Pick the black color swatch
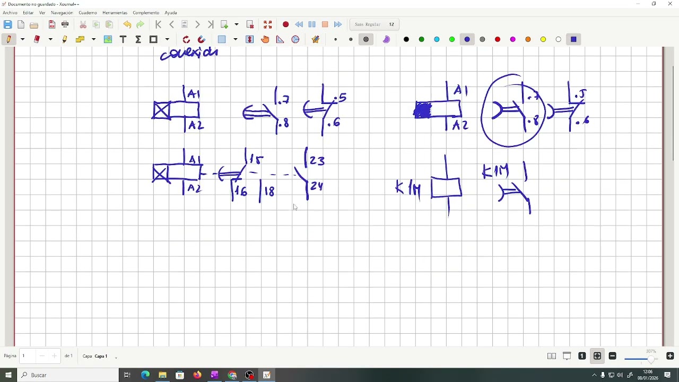Image resolution: width=679 pixels, height=382 pixels. tap(407, 40)
